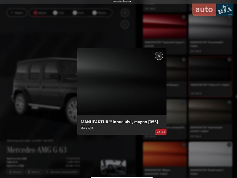Screen dimensions: 237x178
Task: Click lower round icon above car image
Action: (125, 24)
